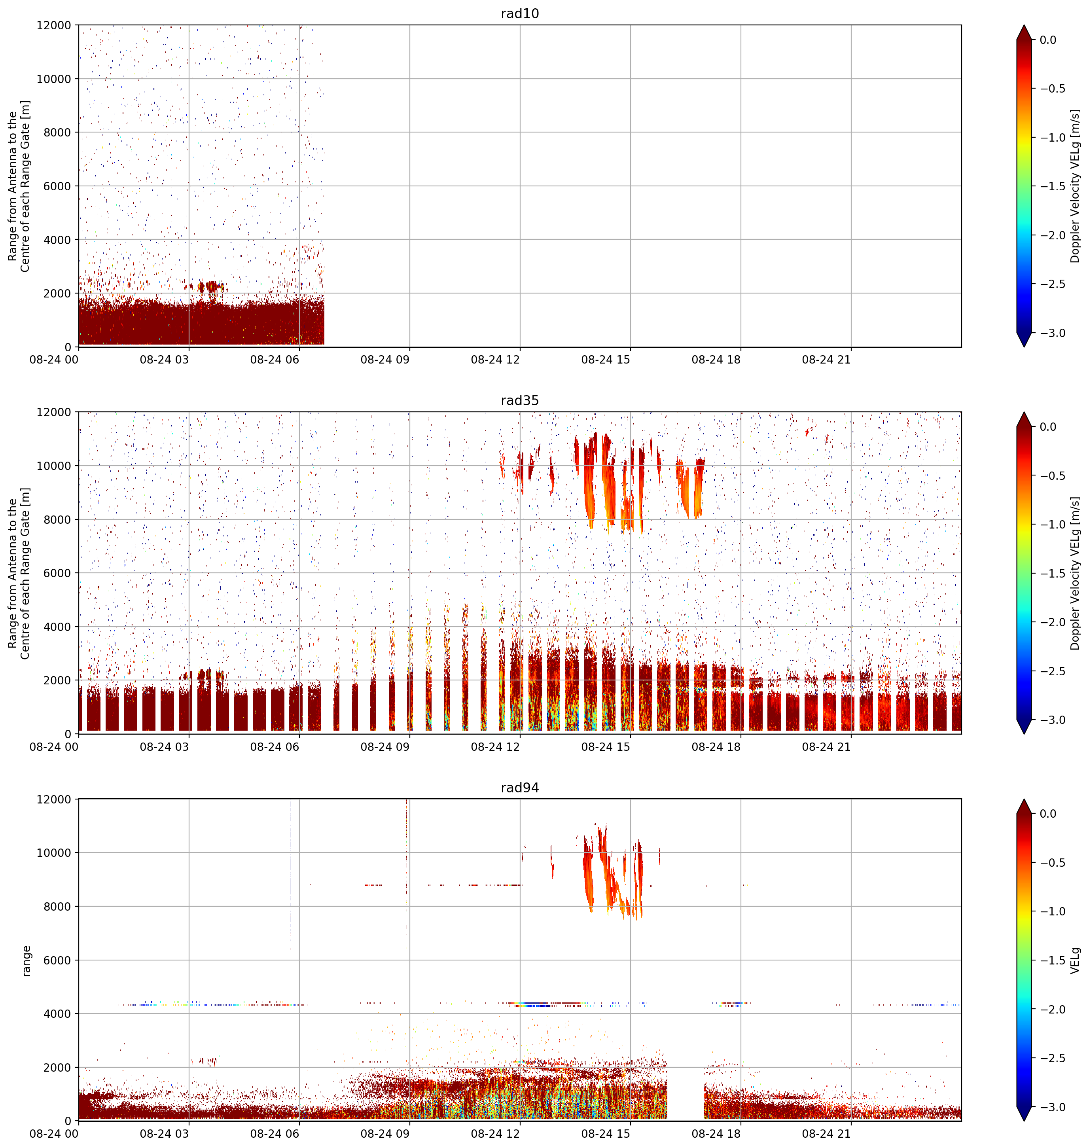The height and width of the screenshot is (1148, 1089).
Task: Click the 0.0 label on the rad10 colorbar
Action: click(1048, 40)
